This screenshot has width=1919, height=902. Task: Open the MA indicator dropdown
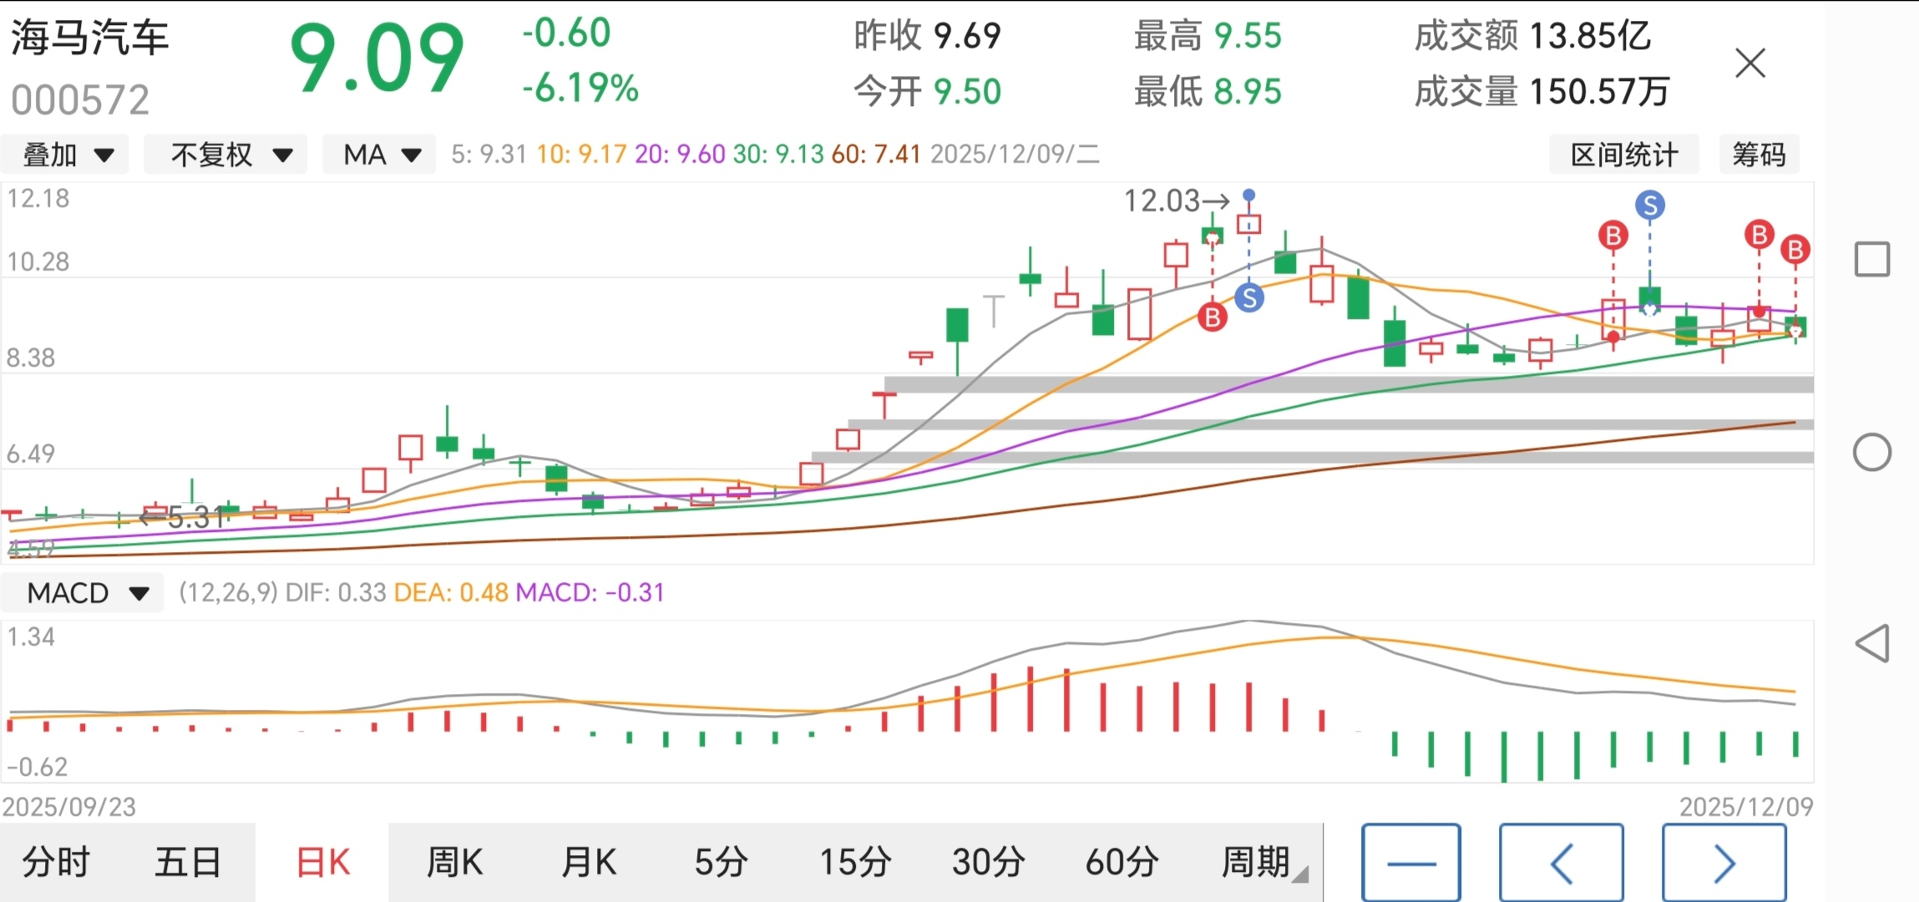(x=380, y=155)
